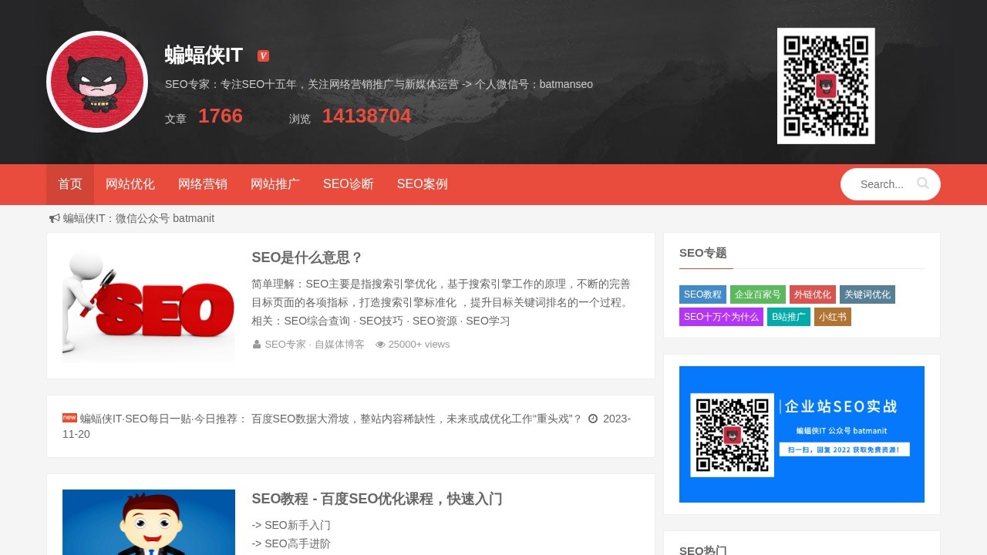Viewport: 987px width, 555px height.
Task: Open the 网络营销 menu item
Action: click(x=203, y=184)
